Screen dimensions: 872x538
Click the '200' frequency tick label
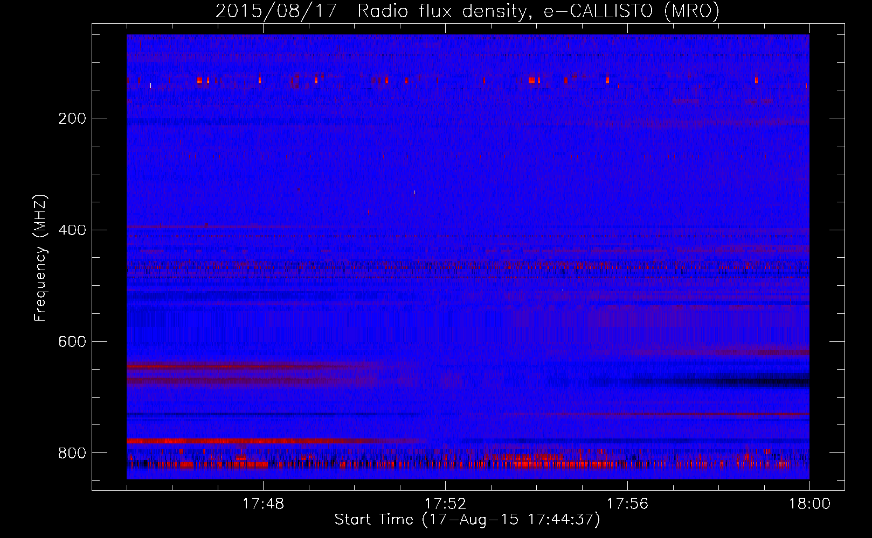[72, 118]
